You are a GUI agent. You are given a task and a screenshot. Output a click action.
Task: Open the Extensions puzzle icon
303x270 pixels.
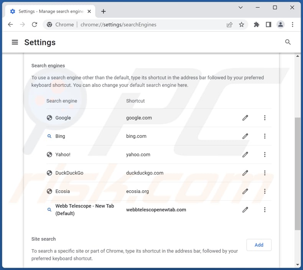point(257,25)
